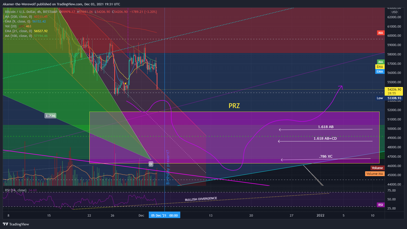Screen dimensions: 407x229
Task: Click the red Volume scale tag
Action: click(377, 168)
